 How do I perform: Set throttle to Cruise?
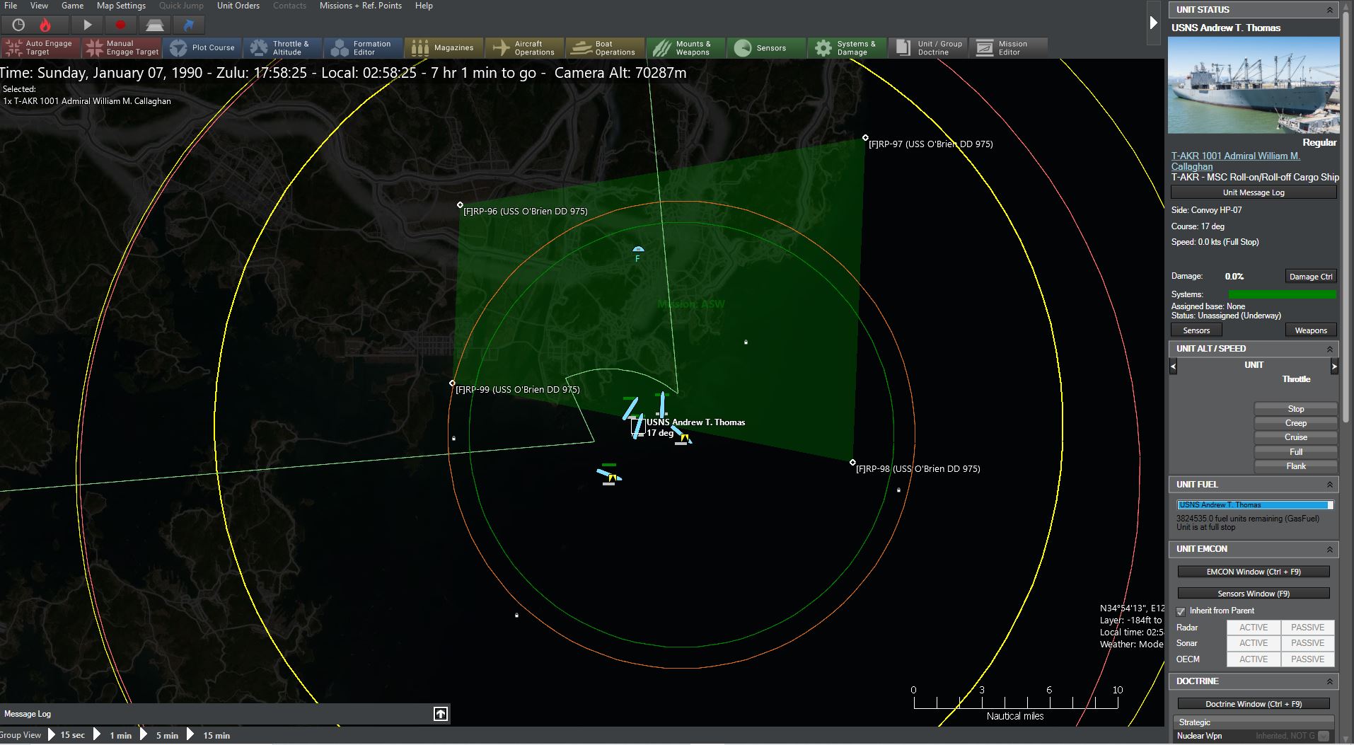1296,437
